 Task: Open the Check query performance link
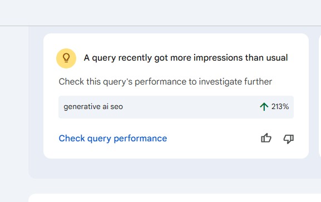113,139
